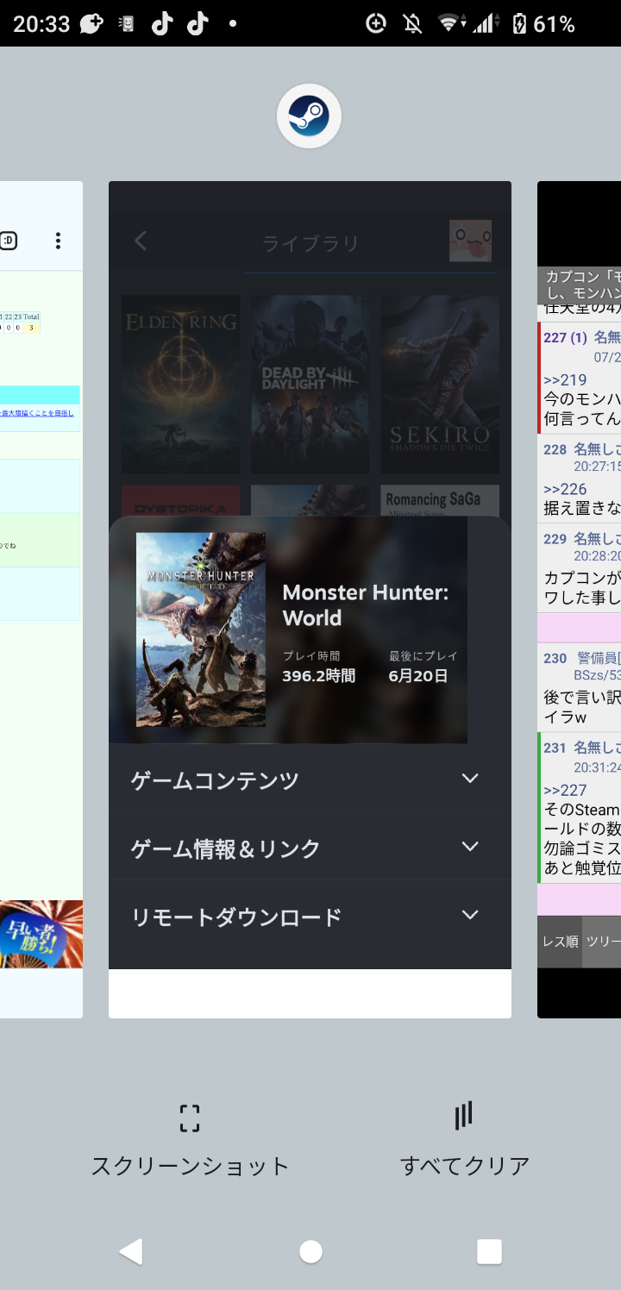Tap the >>226 reply link in forum card

[x=565, y=489]
